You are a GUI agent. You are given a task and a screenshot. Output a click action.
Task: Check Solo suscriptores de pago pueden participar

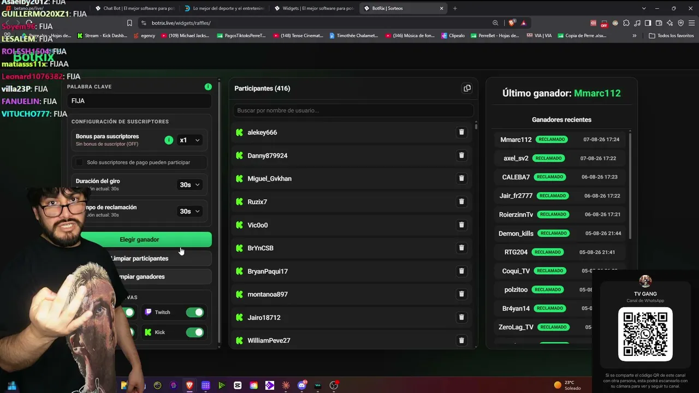80,162
